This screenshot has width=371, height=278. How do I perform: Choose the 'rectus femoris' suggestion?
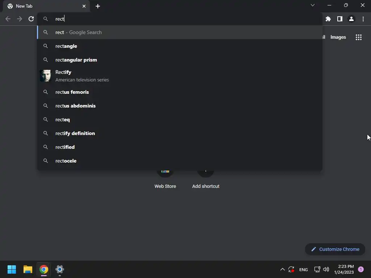180,92
